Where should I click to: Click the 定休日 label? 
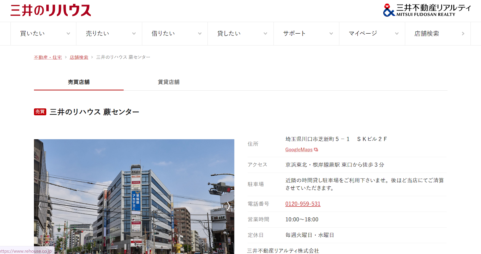point(256,235)
